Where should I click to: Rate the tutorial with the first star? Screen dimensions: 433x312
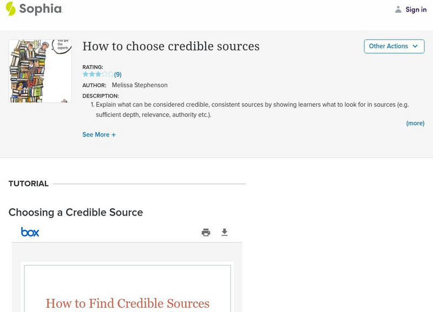pos(86,74)
